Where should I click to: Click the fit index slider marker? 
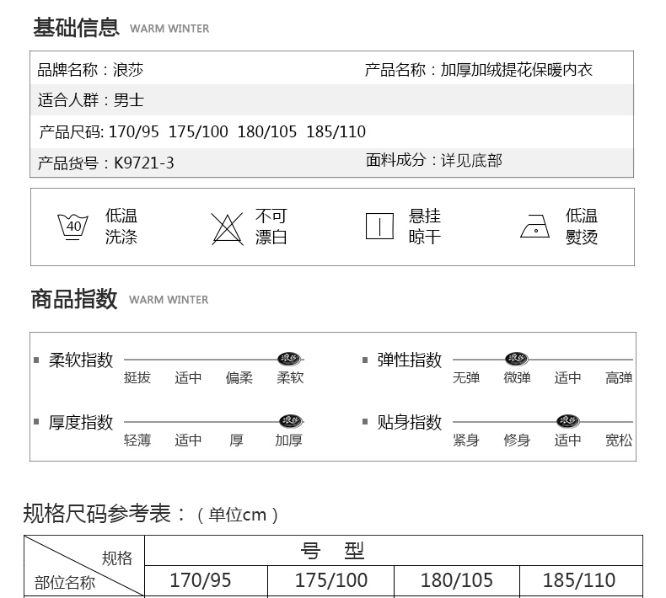[567, 421]
